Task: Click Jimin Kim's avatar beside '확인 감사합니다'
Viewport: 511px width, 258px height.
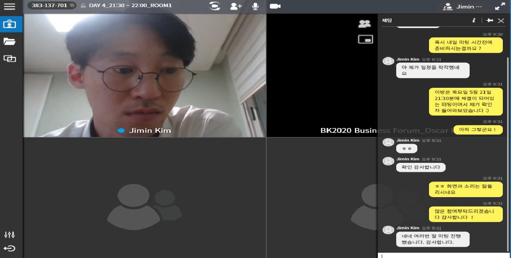Action: (x=388, y=161)
